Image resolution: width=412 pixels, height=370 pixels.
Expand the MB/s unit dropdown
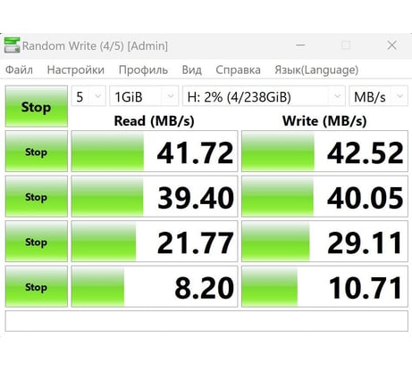(378, 96)
